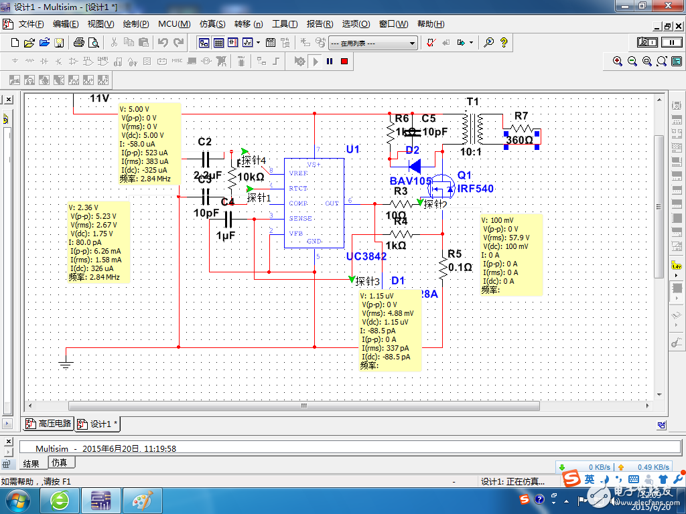The image size is (686, 514).
Task: Zoom in on the schematic
Action: click(x=617, y=61)
